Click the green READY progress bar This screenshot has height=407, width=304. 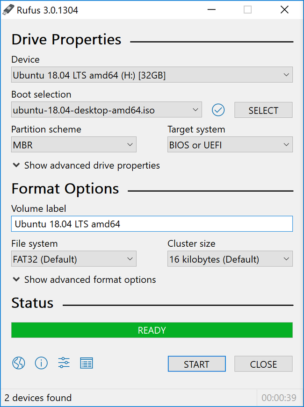tap(152, 330)
